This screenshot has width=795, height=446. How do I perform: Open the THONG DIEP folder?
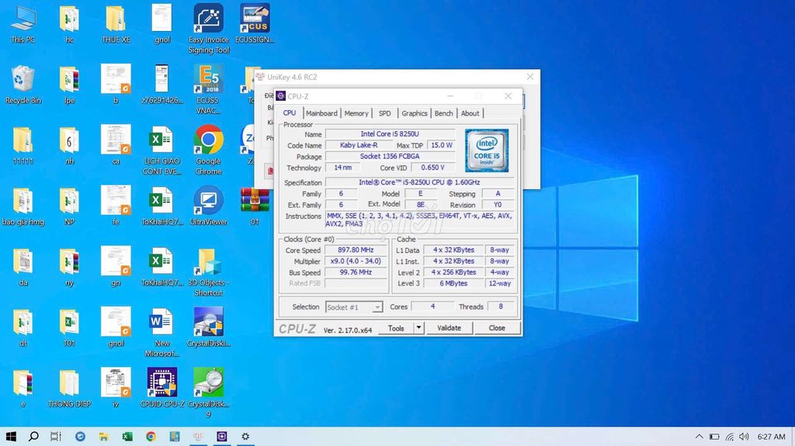coord(69,388)
